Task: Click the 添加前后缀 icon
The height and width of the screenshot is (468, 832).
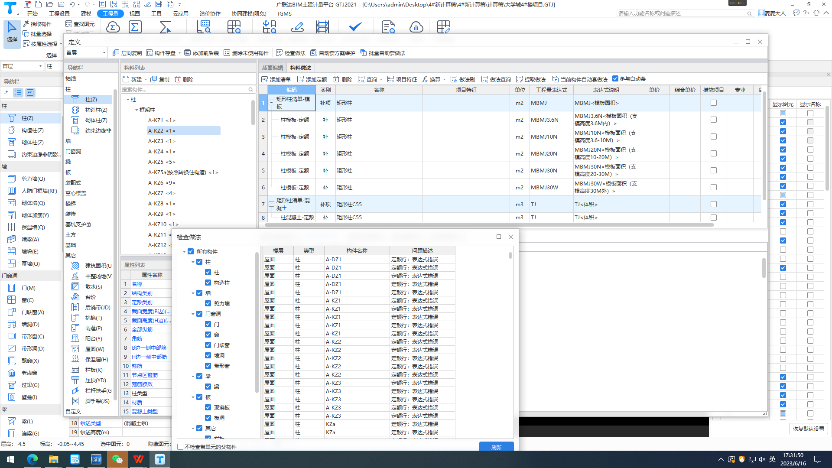Action: pyautogui.click(x=187, y=53)
